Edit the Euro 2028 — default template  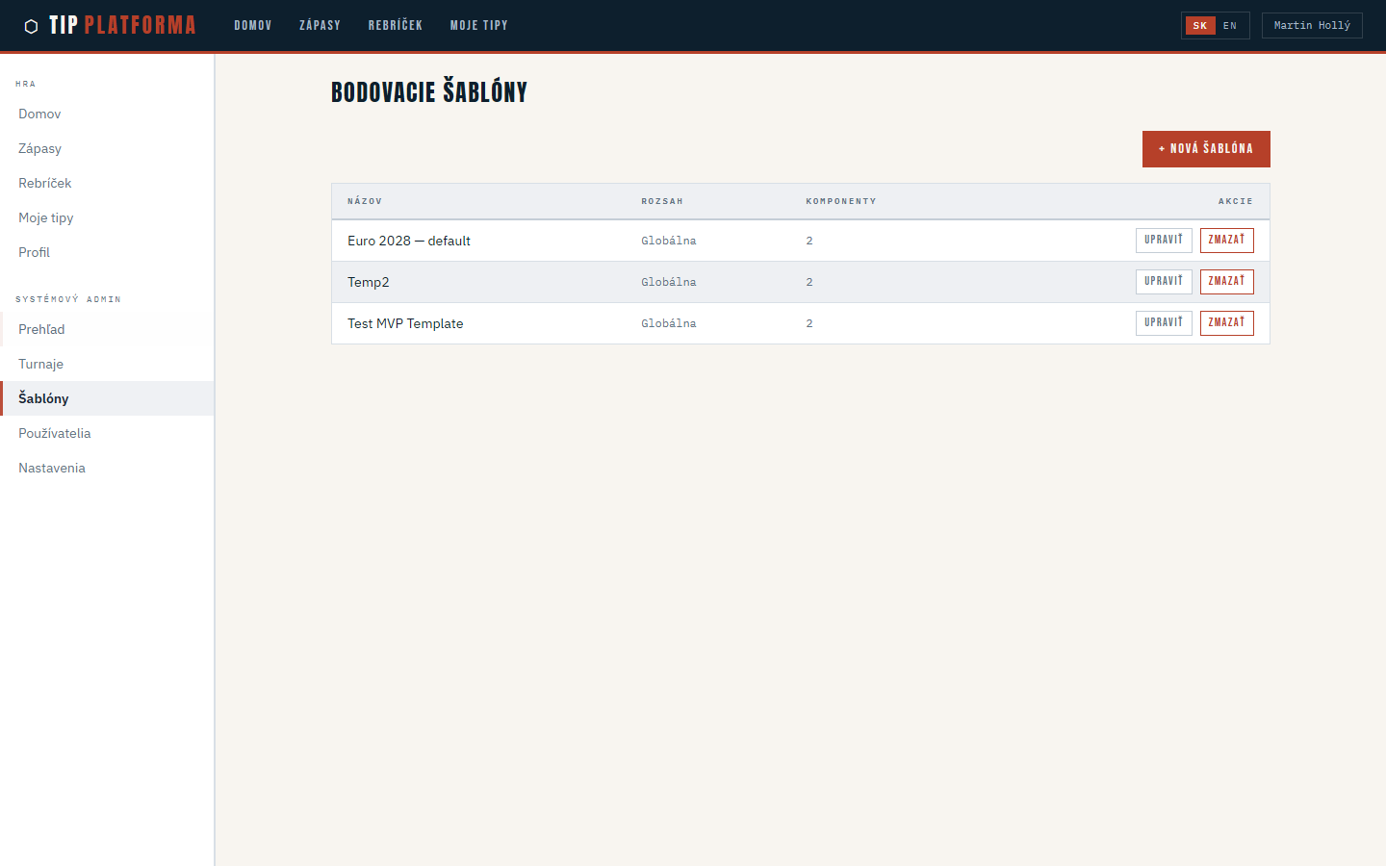(x=1163, y=241)
